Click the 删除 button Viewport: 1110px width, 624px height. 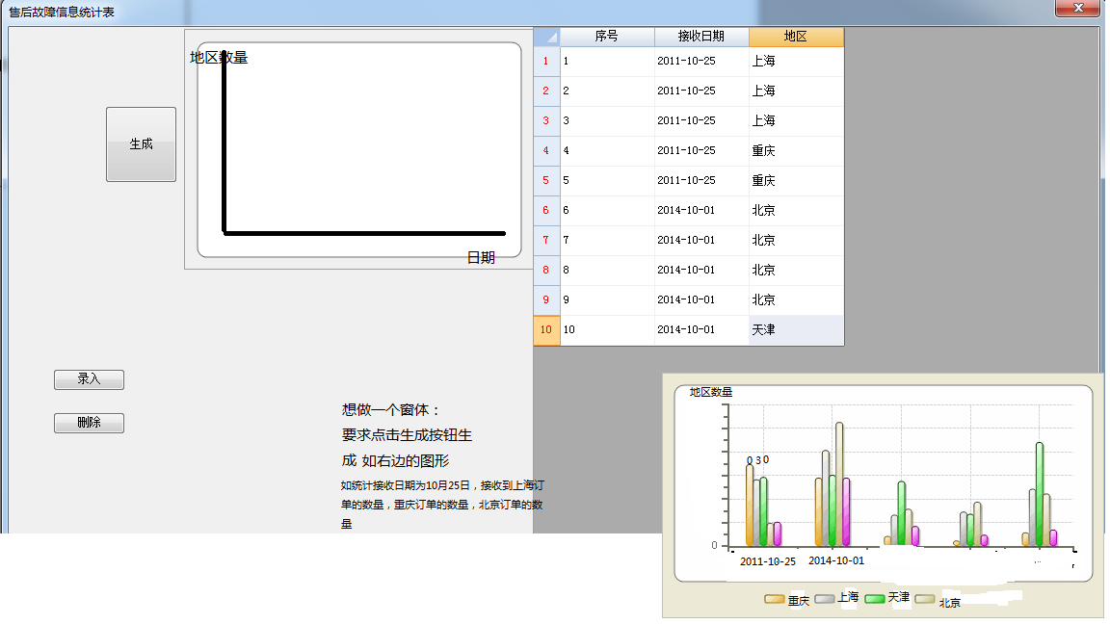[89, 423]
